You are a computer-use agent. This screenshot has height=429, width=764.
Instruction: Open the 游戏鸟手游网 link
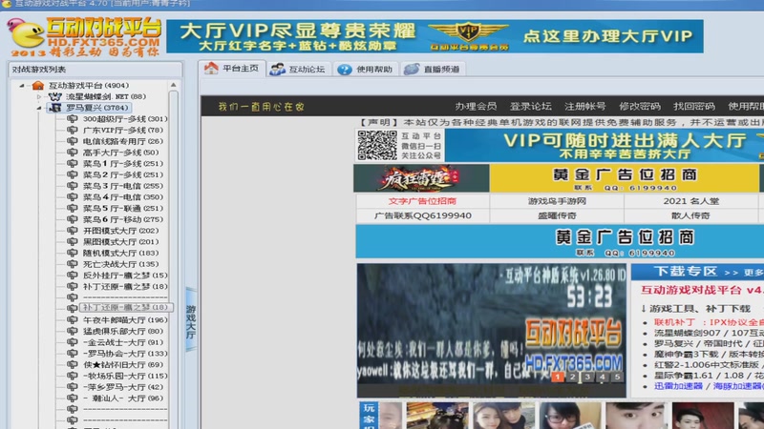(x=557, y=201)
